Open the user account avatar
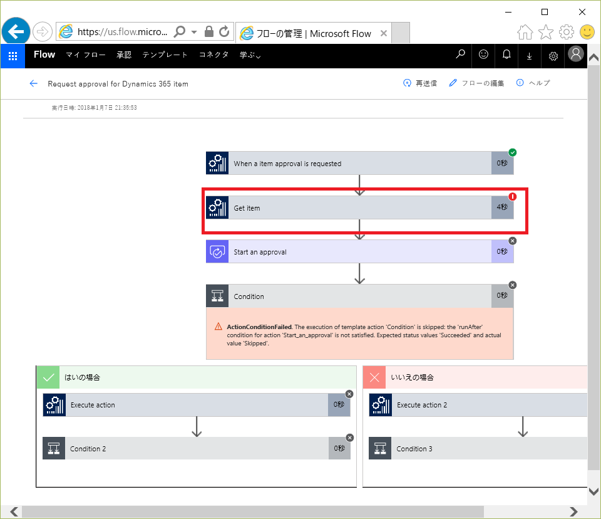Viewport: 601px width, 519px height. [576, 54]
